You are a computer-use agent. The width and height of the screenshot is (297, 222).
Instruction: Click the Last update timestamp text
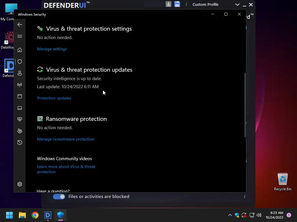tap(68, 87)
